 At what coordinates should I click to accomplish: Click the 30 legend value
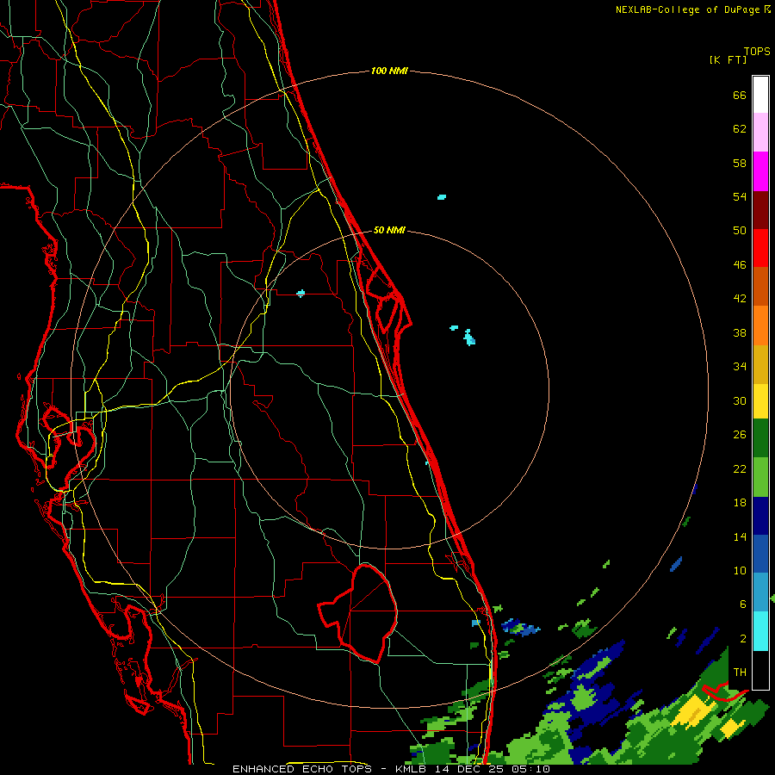click(x=740, y=400)
